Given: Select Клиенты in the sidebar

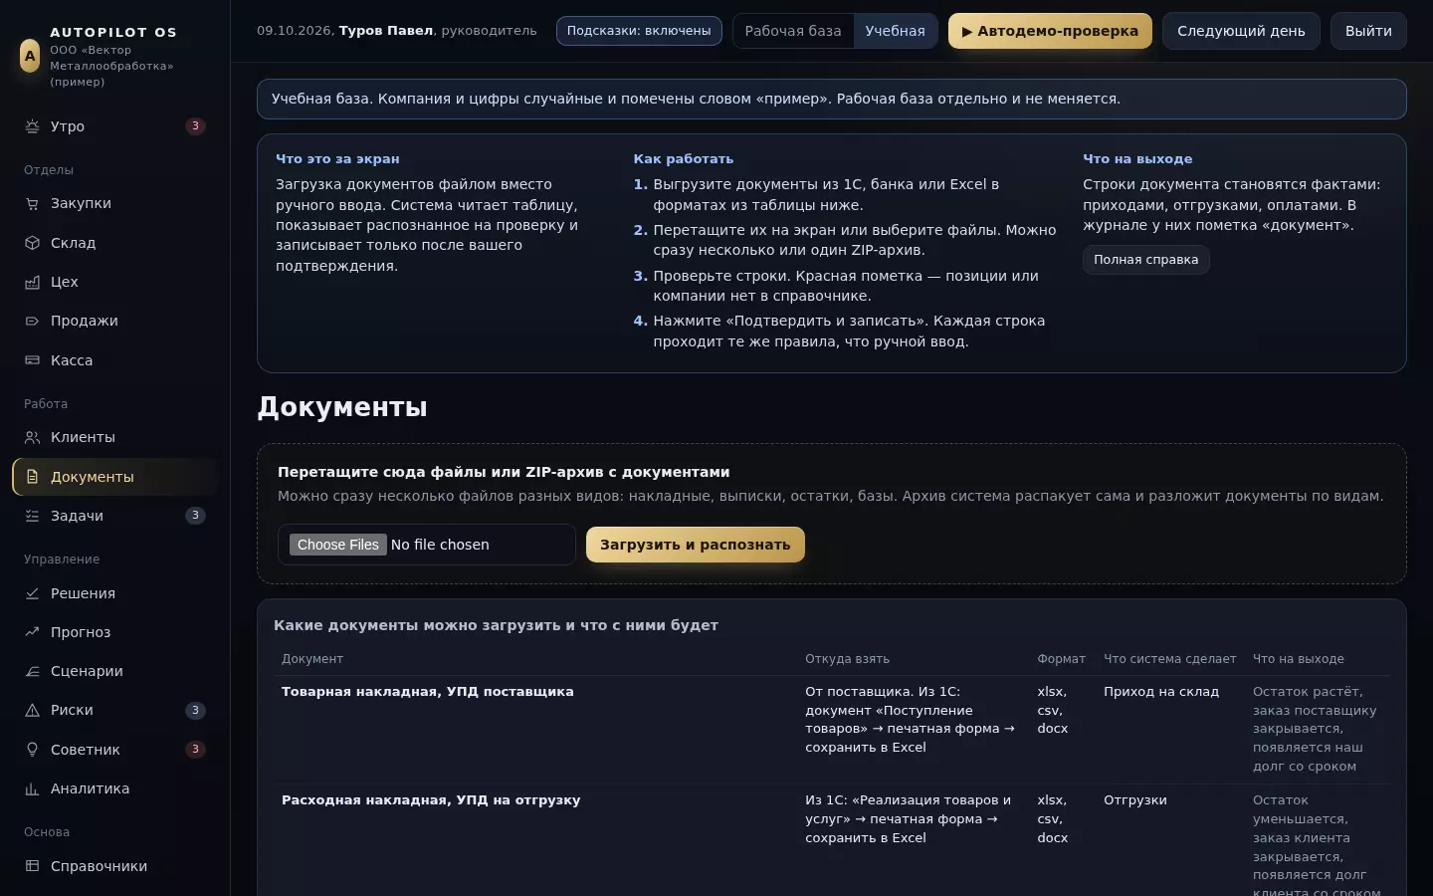Looking at the screenshot, I should (x=114, y=437).
